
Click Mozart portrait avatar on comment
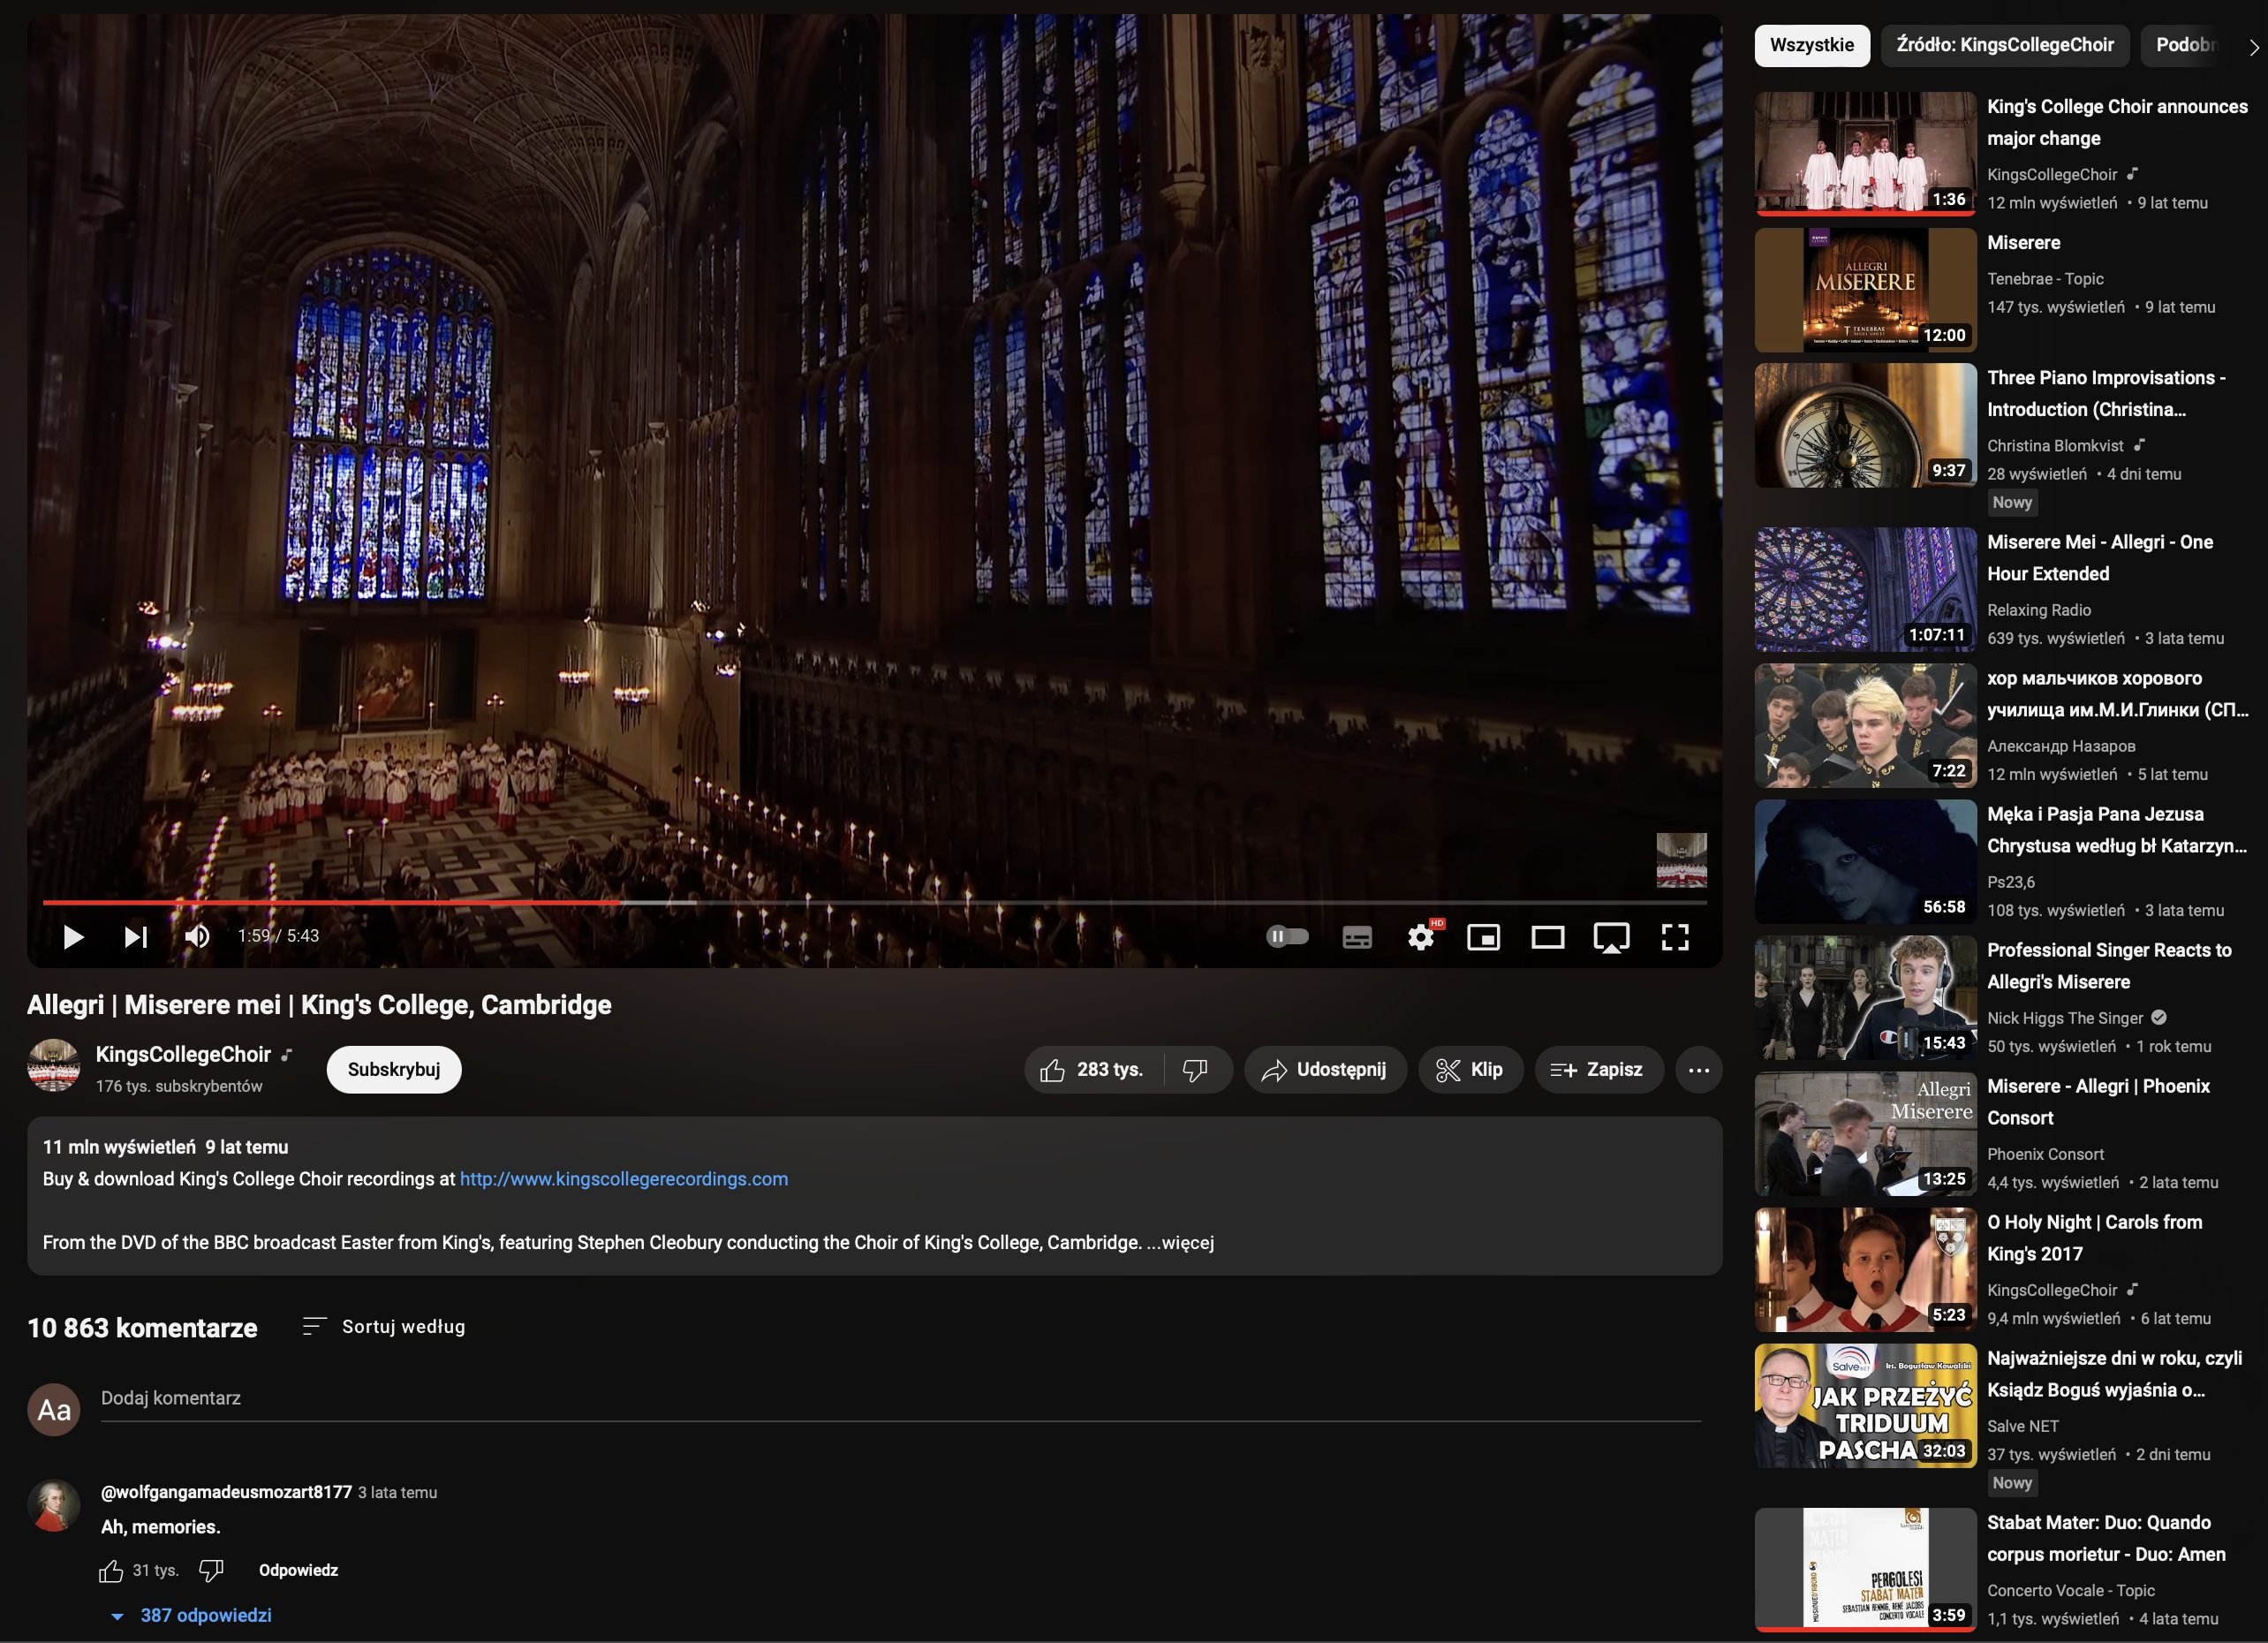pyautogui.click(x=53, y=1506)
